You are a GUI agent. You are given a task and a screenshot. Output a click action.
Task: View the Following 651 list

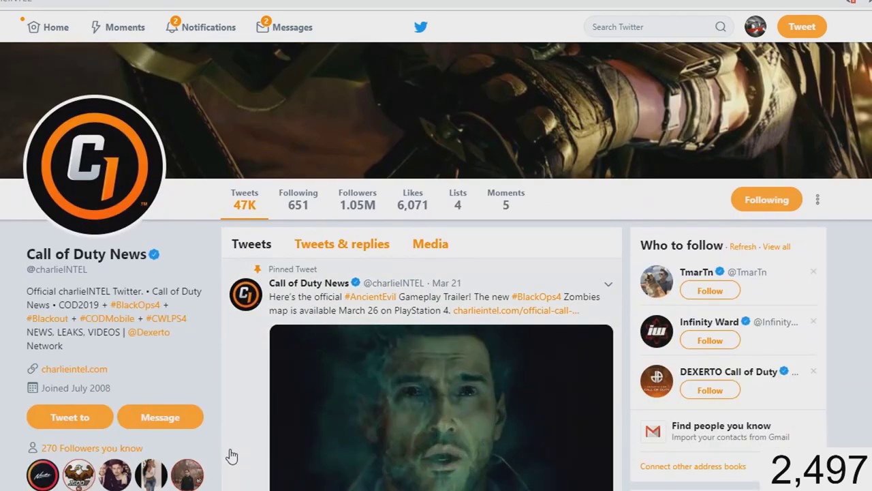pyautogui.click(x=298, y=199)
